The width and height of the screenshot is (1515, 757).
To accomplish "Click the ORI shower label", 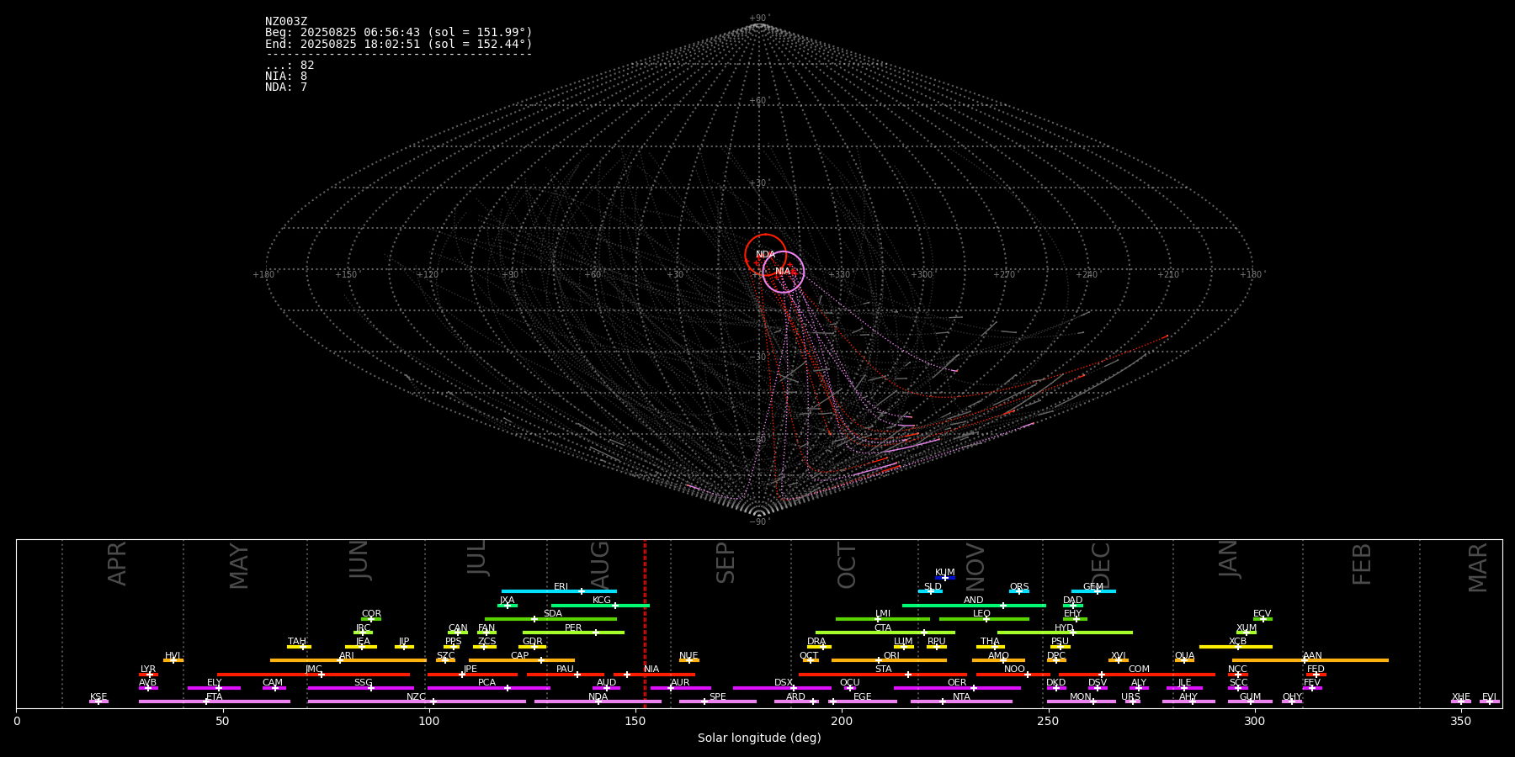I will 891,656.
